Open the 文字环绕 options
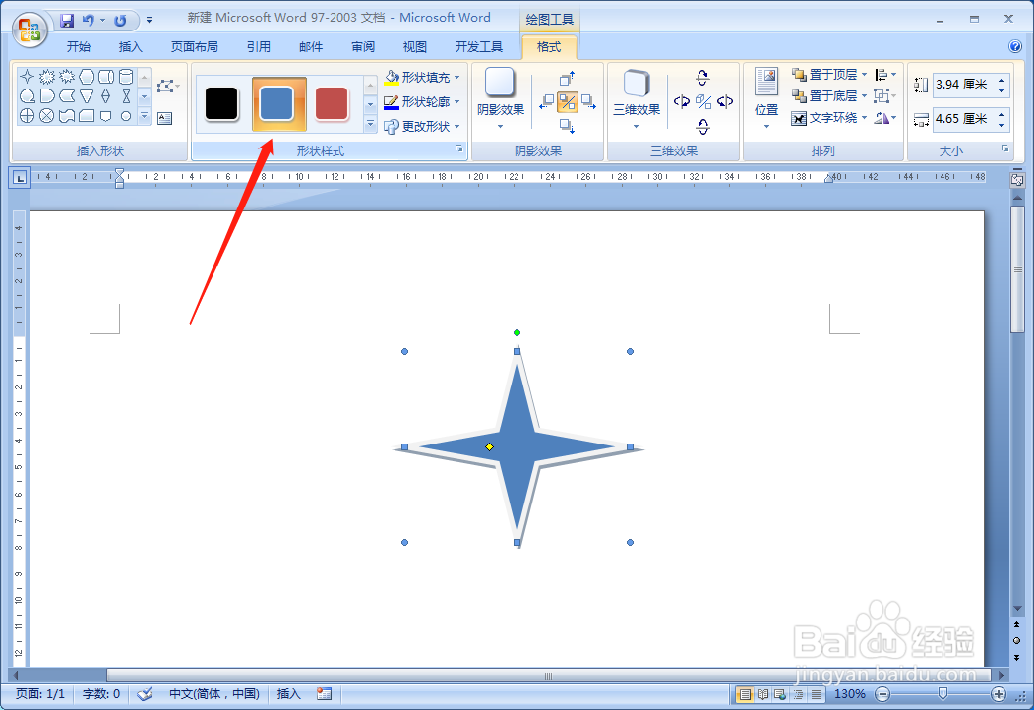 [829, 118]
